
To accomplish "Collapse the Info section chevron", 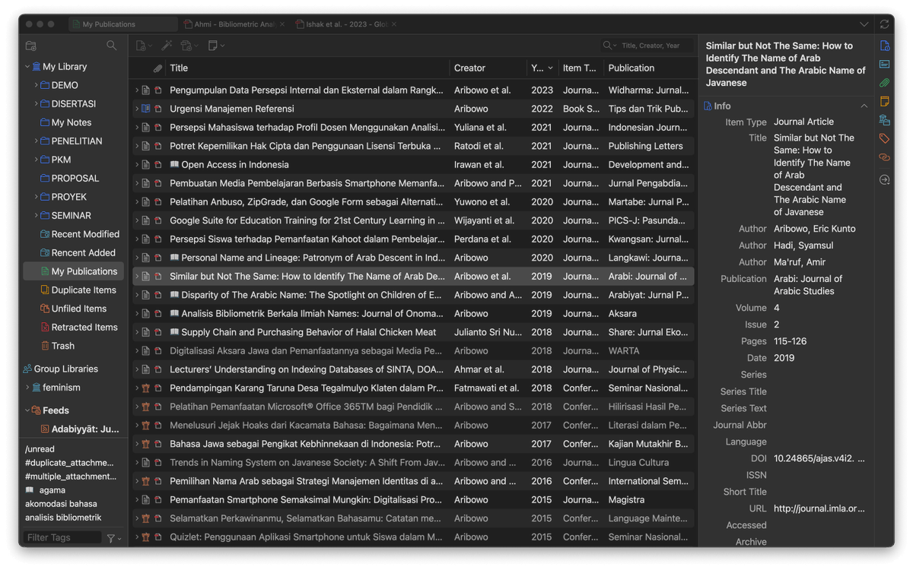I will pyautogui.click(x=864, y=106).
